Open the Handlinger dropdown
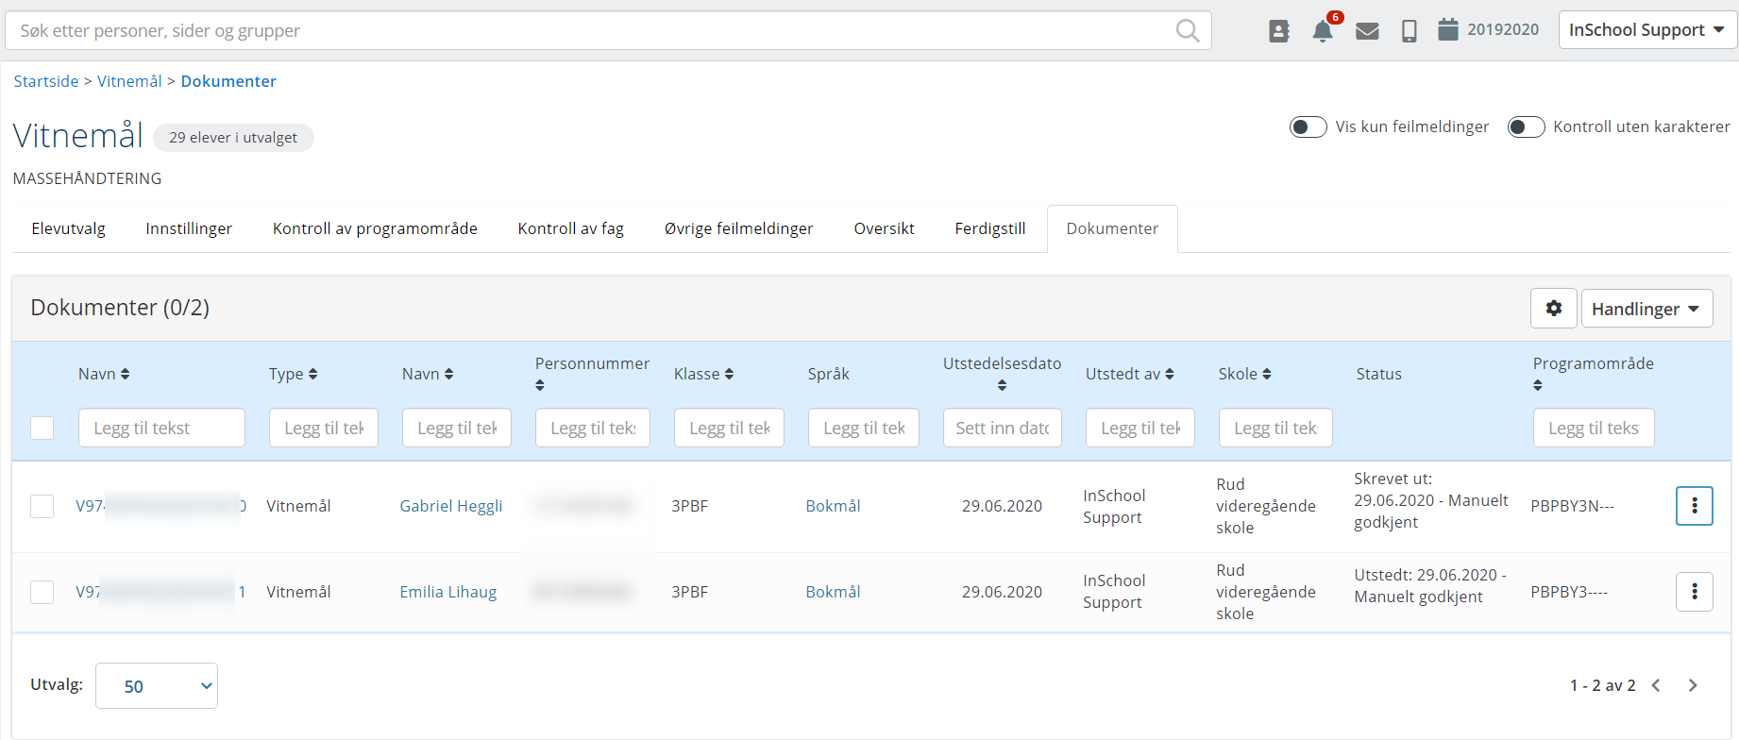Viewport: 1739px width, 740px height. (1646, 309)
